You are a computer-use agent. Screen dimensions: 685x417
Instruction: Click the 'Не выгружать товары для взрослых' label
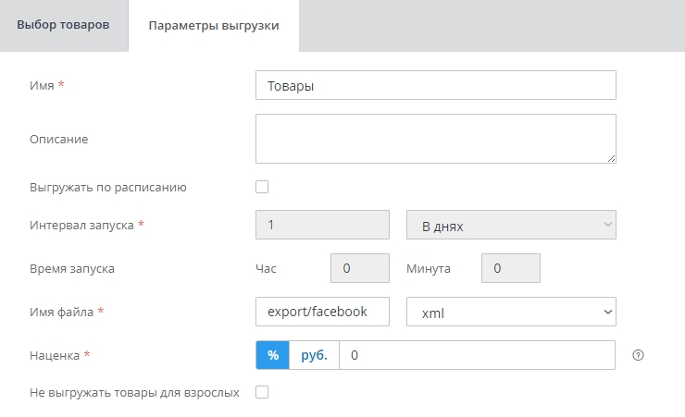[134, 393]
